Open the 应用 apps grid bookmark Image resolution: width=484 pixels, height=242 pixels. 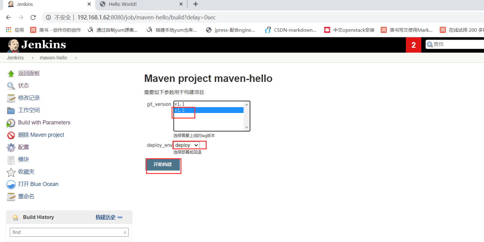15,30
